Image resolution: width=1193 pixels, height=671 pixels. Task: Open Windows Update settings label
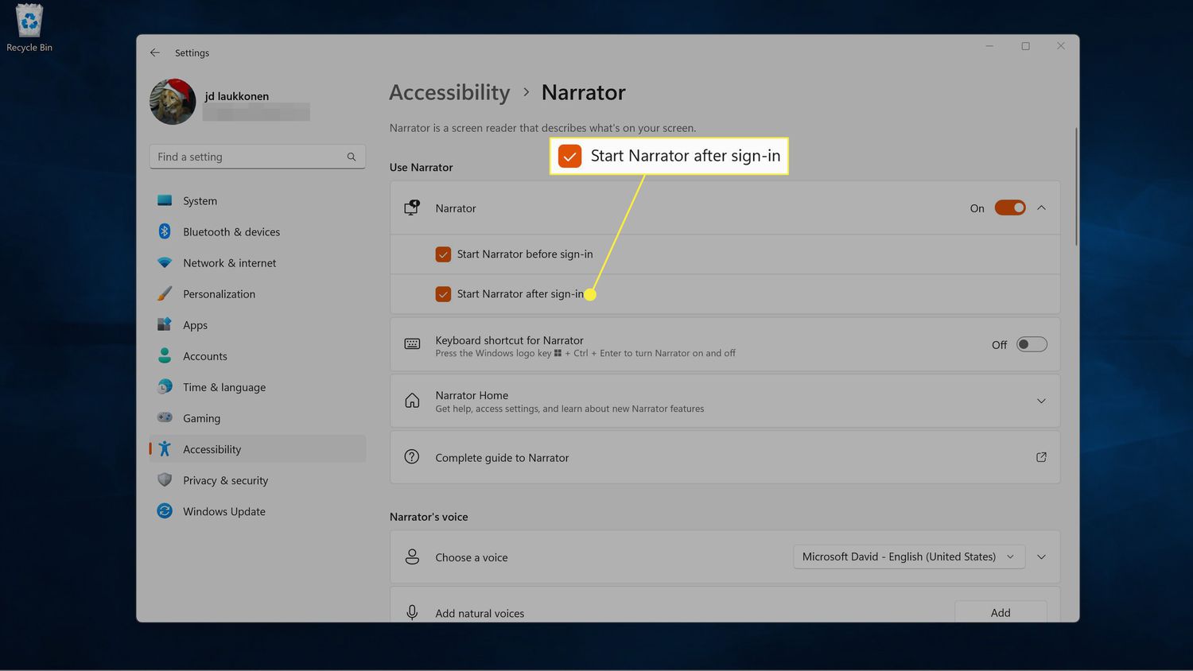pos(224,511)
